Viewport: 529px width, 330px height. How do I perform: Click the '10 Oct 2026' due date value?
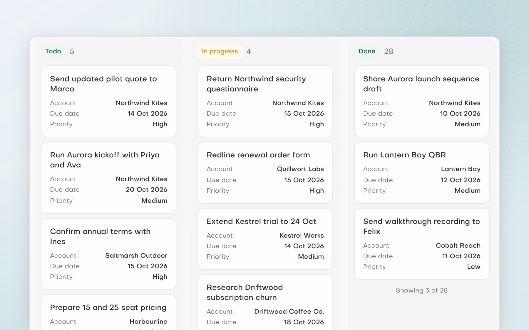460,114
